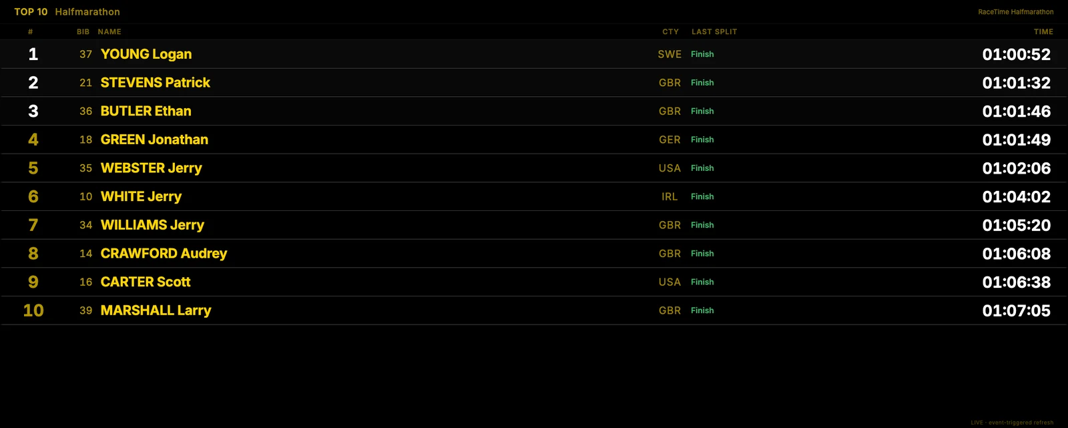Viewport: 1068px width, 428px height.
Task: Click the RaceTime Halfmarathon label at top right
Action: pyautogui.click(x=1016, y=12)
